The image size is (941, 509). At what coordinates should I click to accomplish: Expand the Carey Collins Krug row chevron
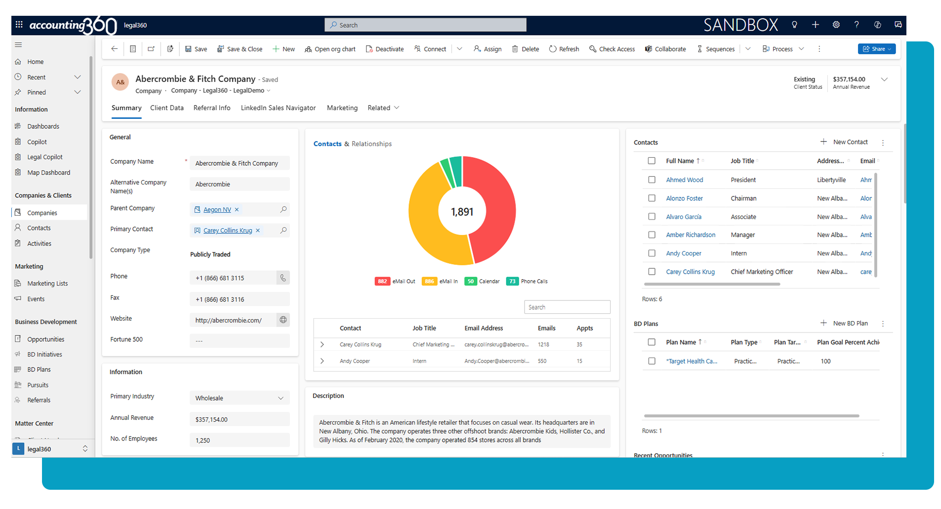tap(322, 345)
